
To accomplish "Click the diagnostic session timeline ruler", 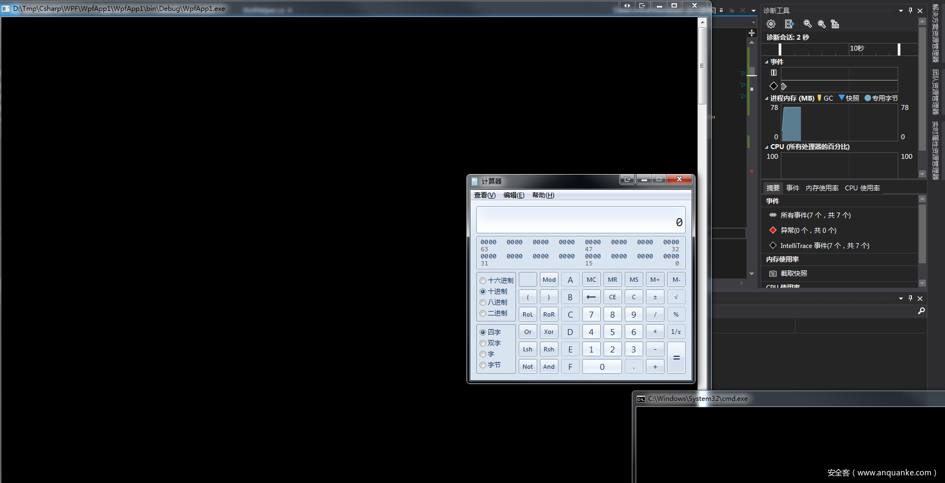I will 839,49.
